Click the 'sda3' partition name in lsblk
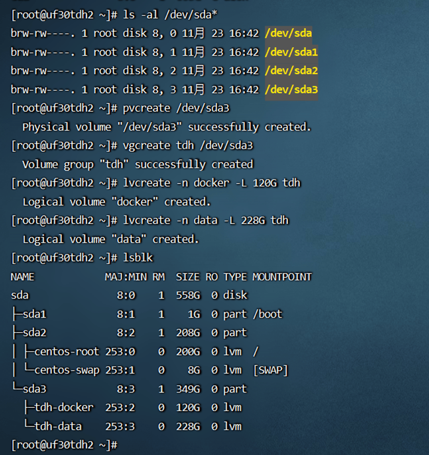Image resolution: width=429 pixels, height=455 pixels. pyautogui.click(x=35, y=389)
